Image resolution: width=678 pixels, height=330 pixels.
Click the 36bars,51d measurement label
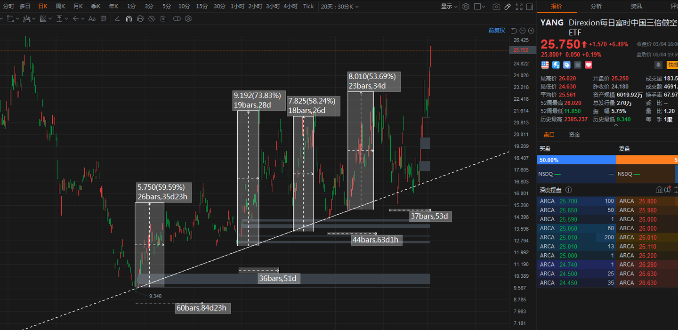278,279
